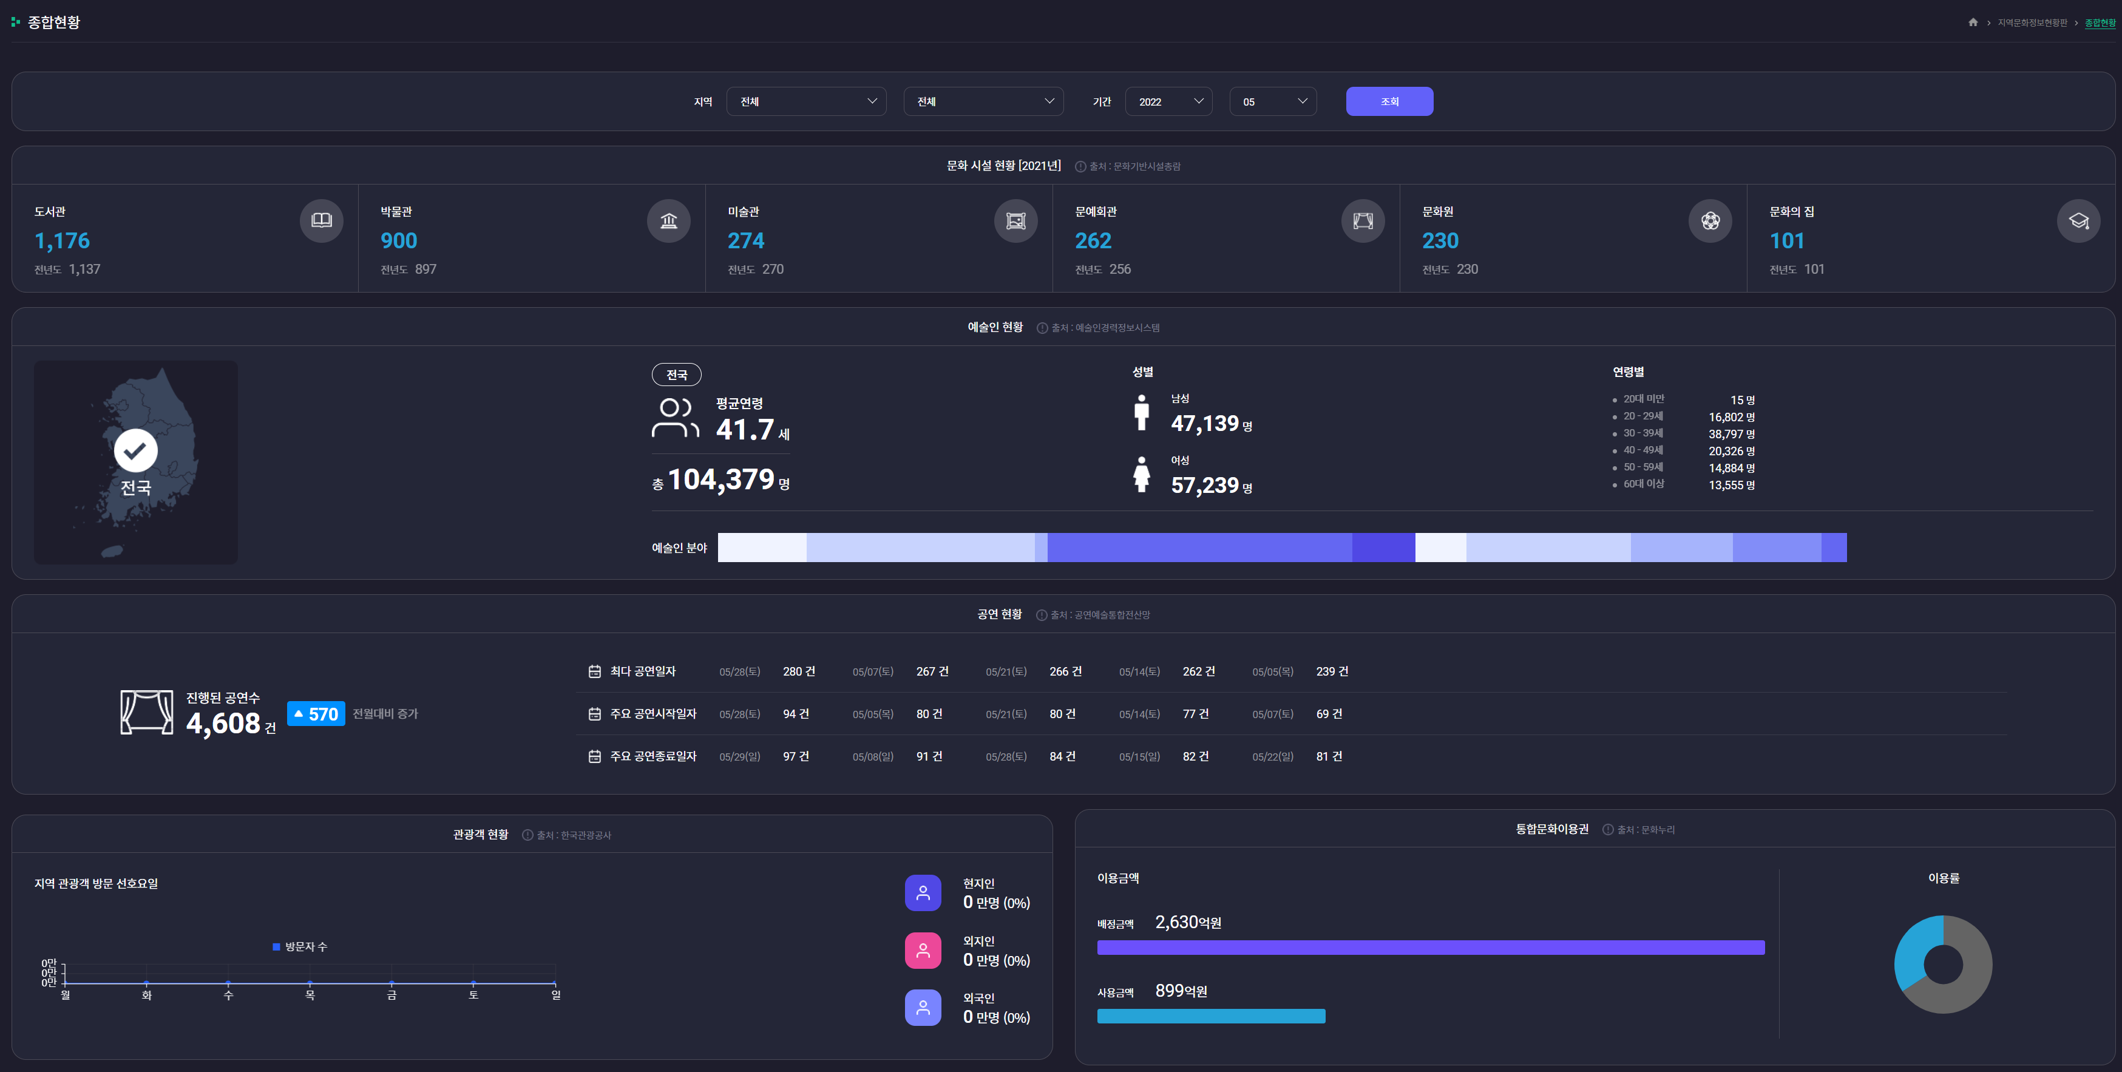Click the 60대 이상 age row
Viewport: 2122px width, 1072px height.
1684,484
